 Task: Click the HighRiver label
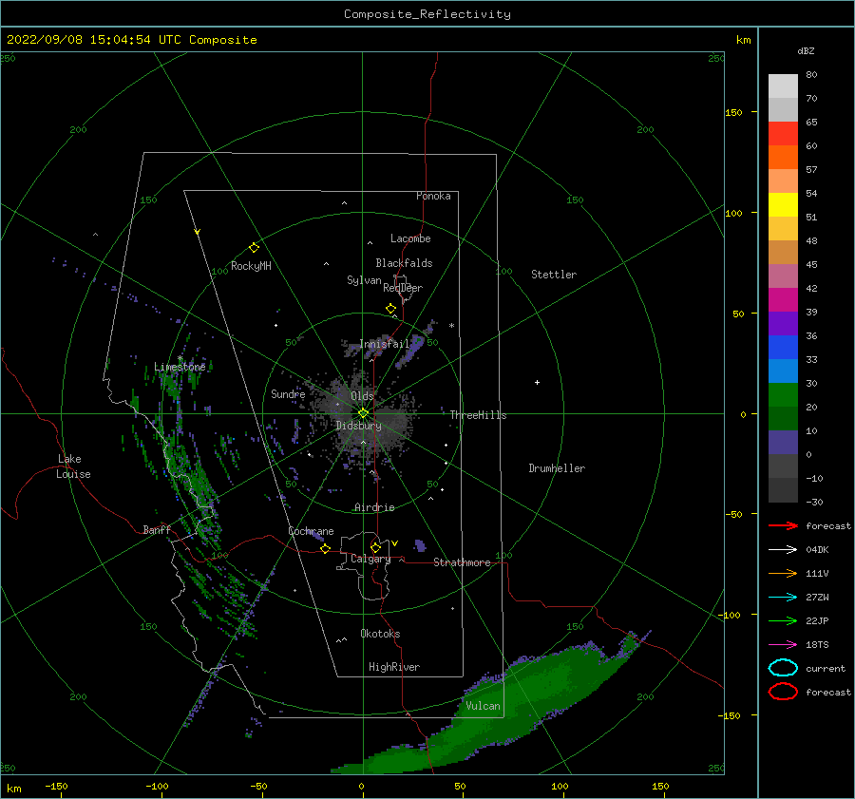pyautogui.click(x=394, y=667)
